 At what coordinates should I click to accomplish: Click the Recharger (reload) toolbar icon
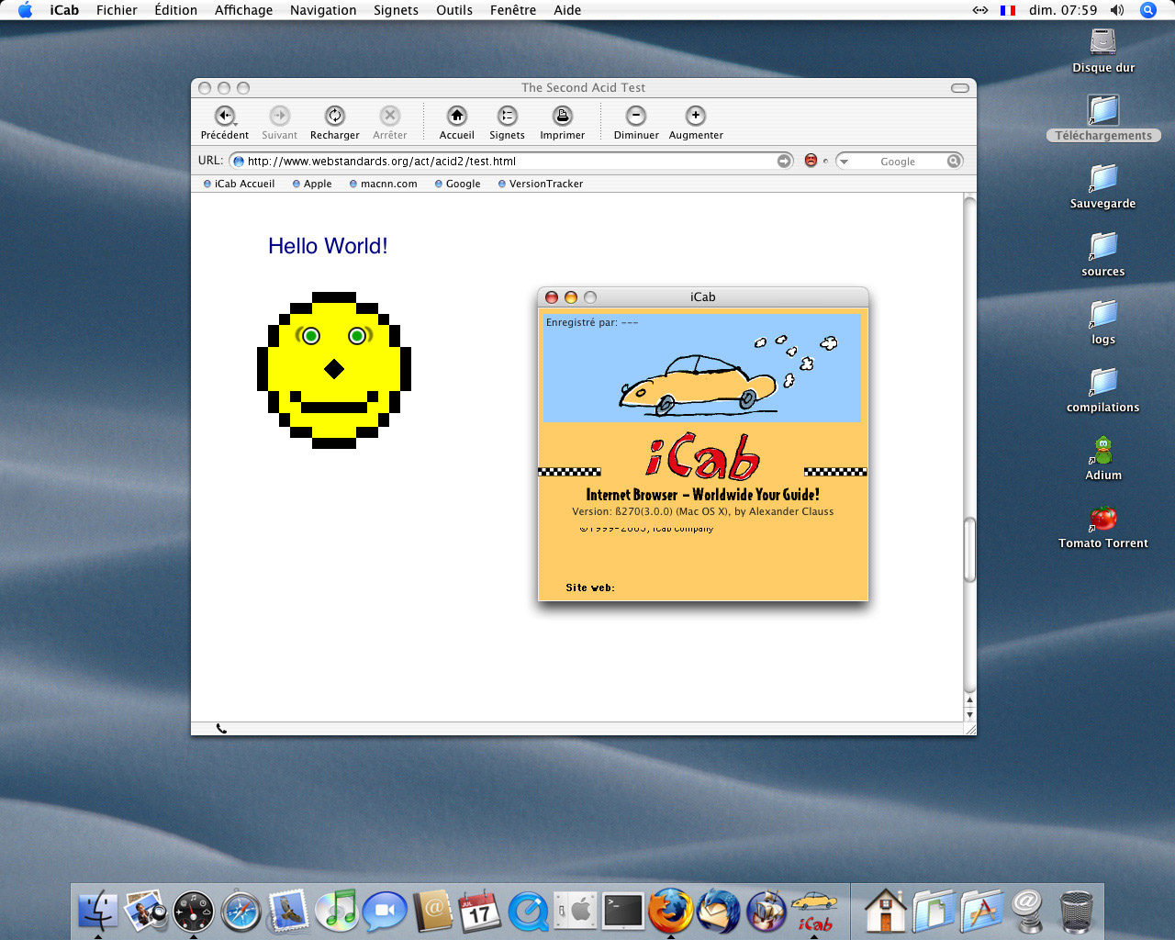tap(334, 117)
